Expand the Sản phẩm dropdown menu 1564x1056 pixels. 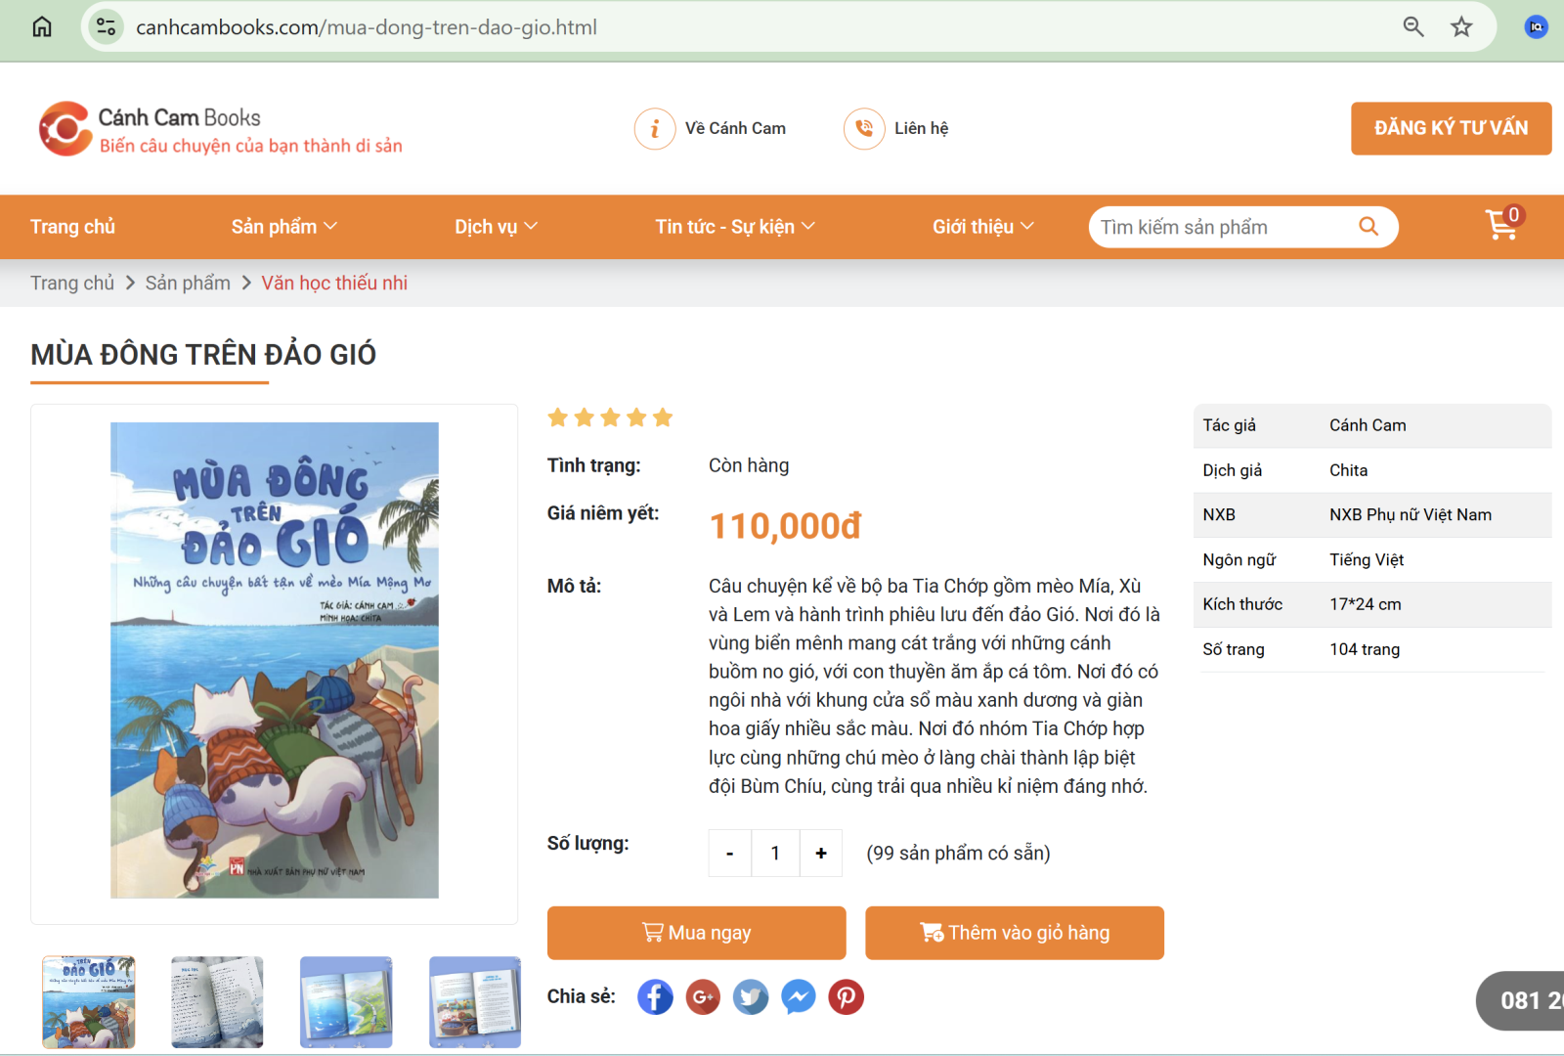[283, 227]
